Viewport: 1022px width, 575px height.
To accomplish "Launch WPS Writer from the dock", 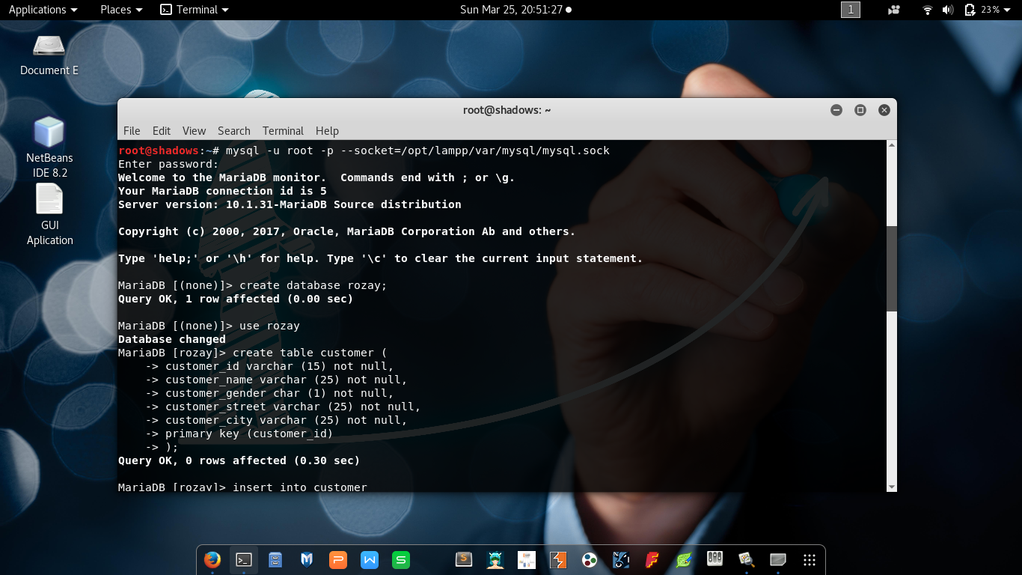I will [369, 559].
